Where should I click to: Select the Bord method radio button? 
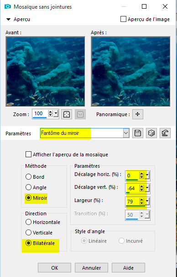click(28, 177)
